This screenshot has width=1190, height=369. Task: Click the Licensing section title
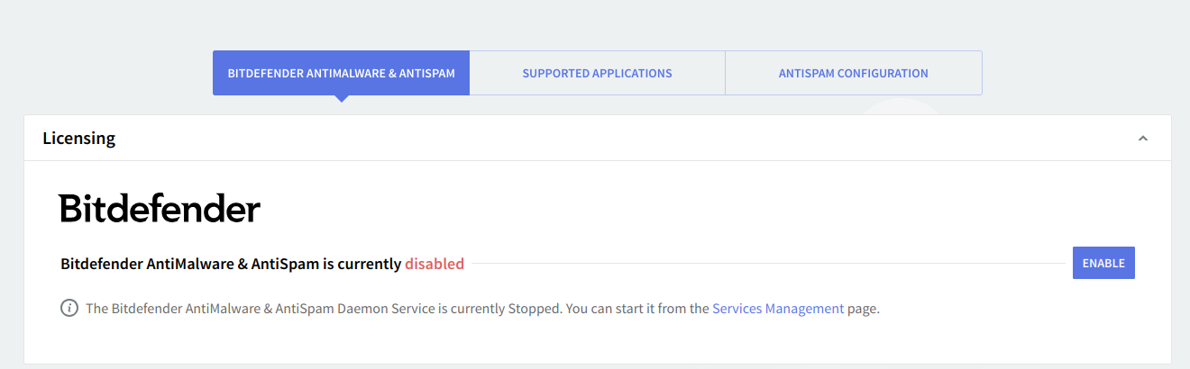[x=79, y=139]
